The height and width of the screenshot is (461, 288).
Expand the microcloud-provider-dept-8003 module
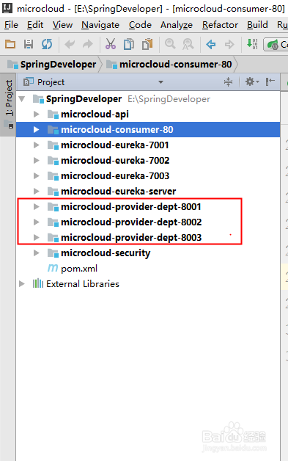coord(36,237)
